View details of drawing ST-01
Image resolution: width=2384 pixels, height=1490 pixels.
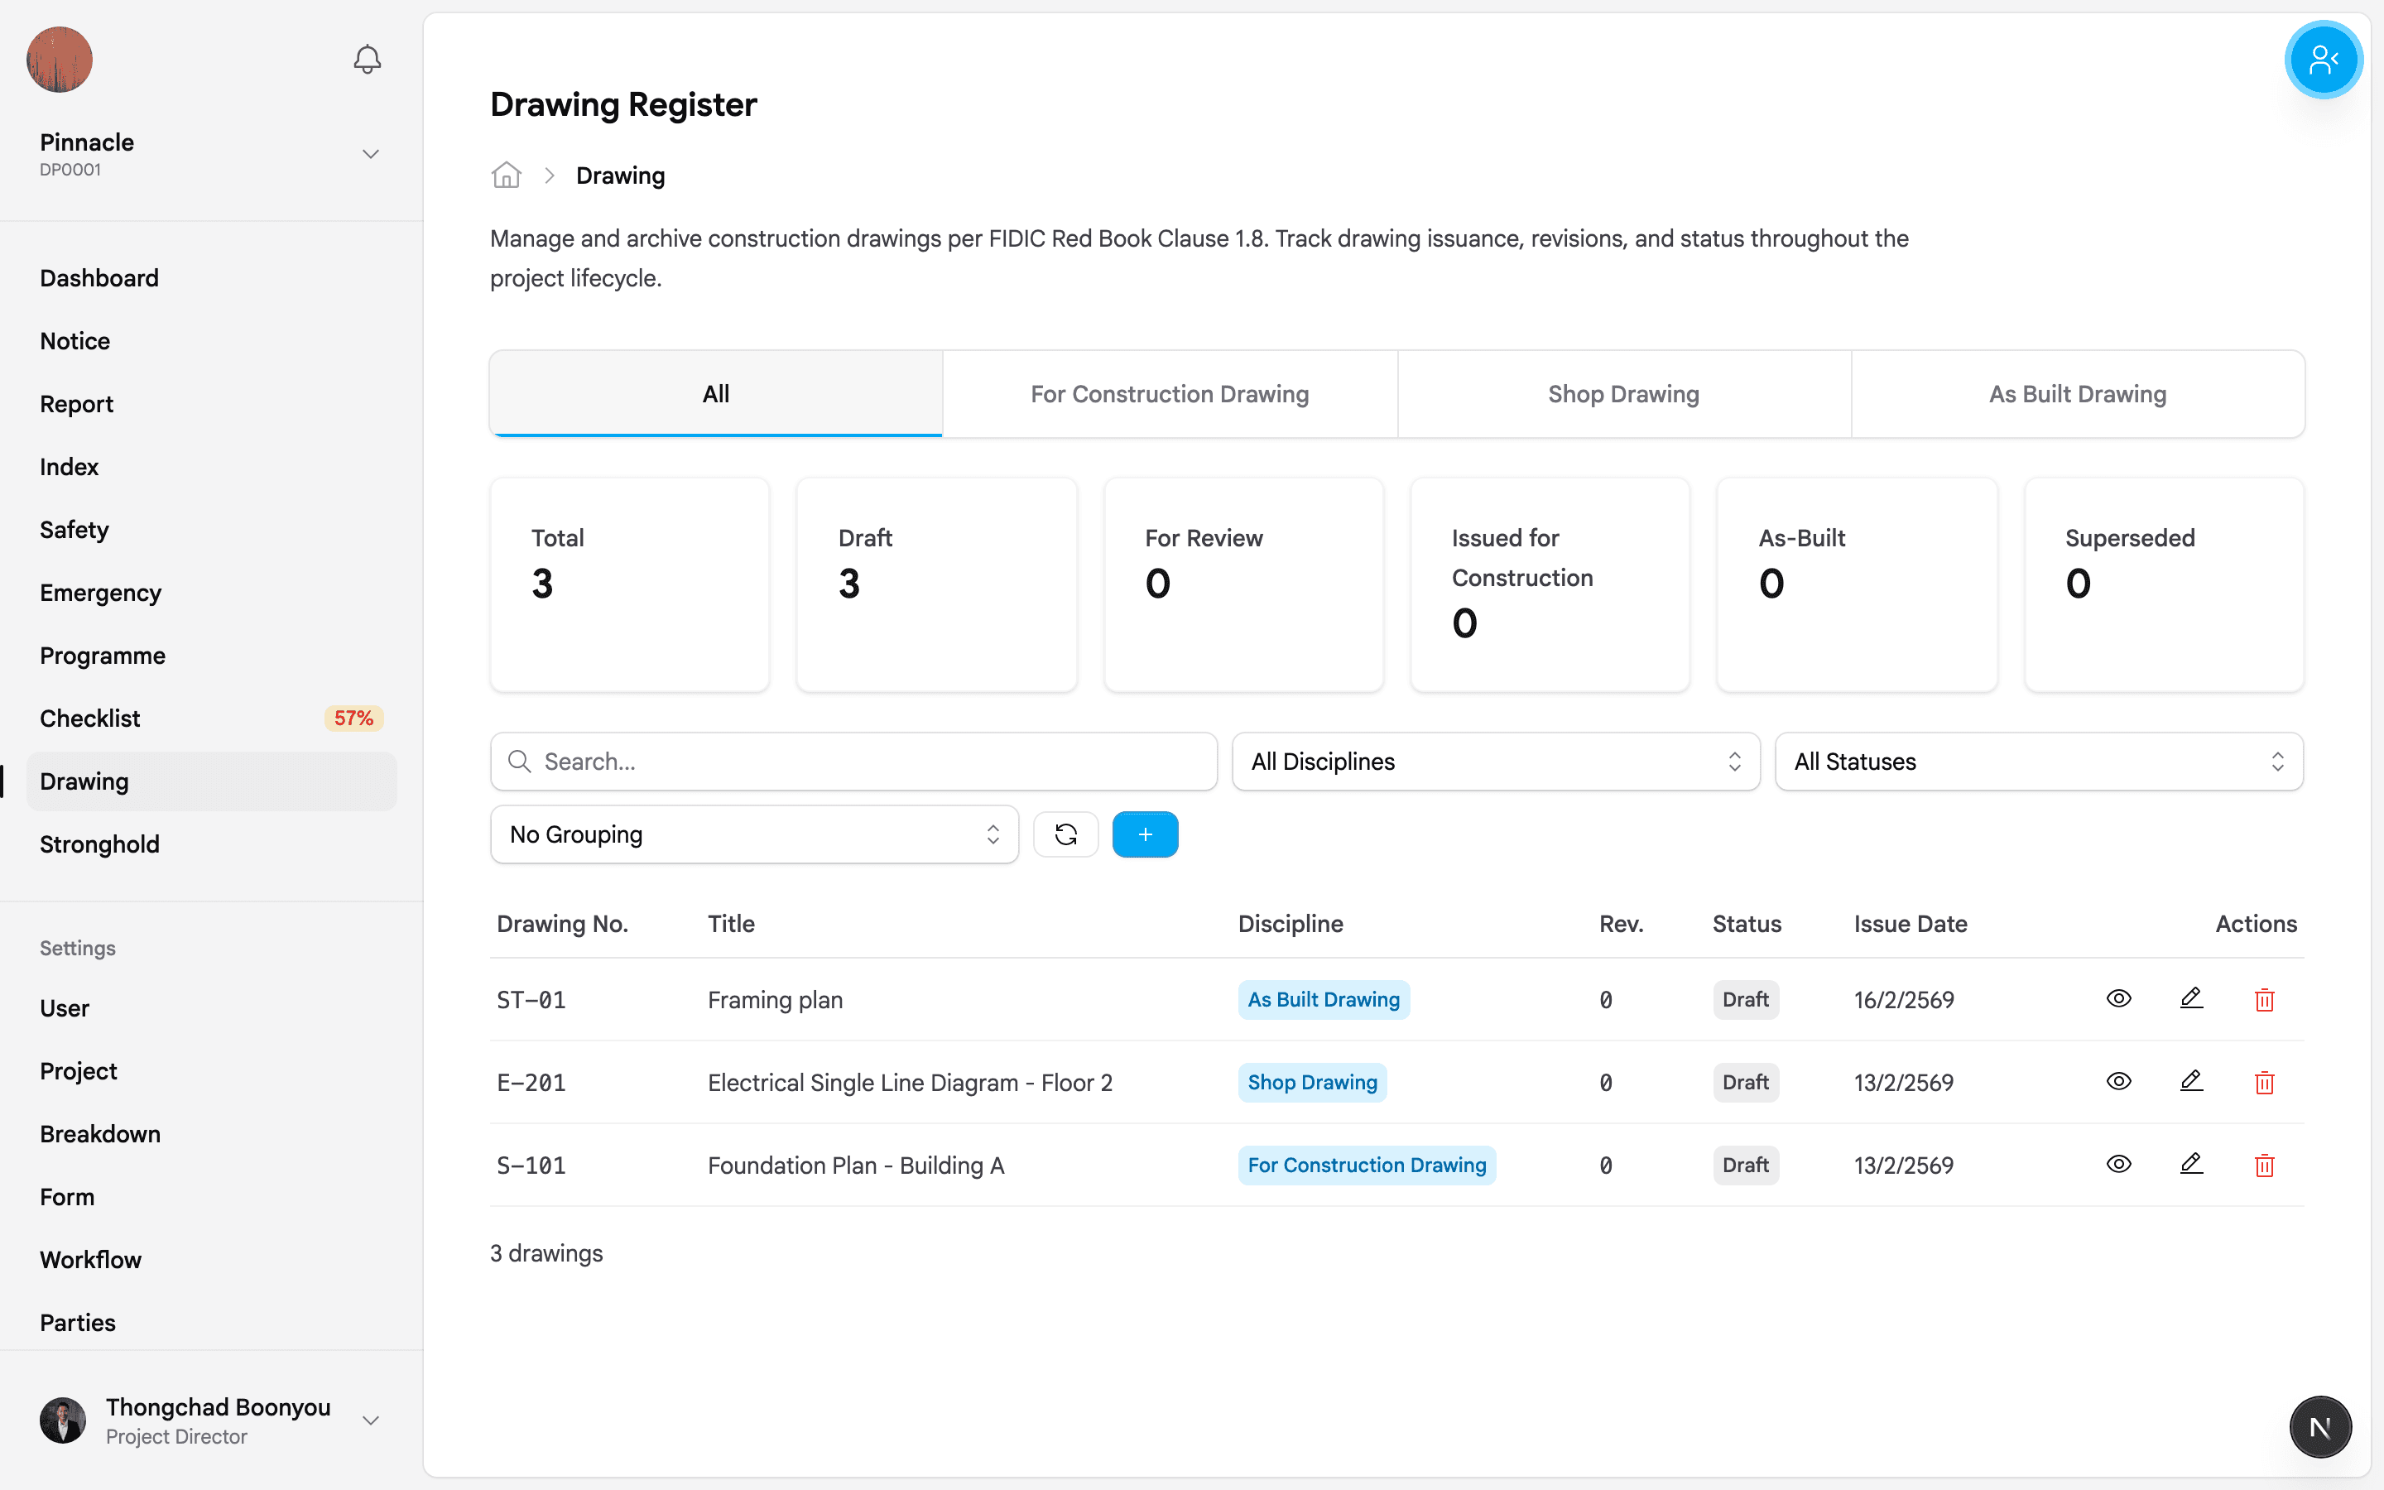2119,998
